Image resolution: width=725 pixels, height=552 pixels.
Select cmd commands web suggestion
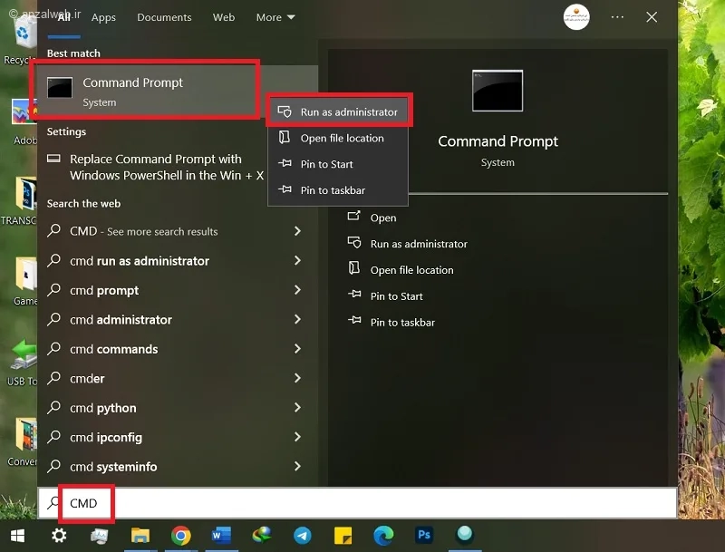click(114, 349)
